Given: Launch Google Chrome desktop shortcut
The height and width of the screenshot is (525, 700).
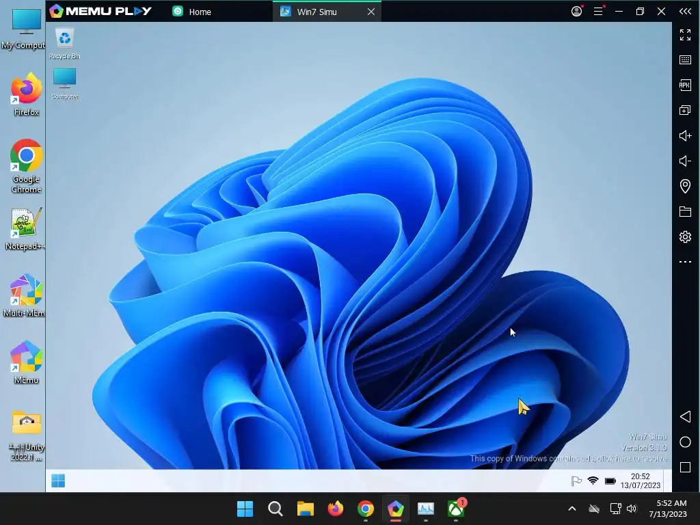Looking at the screenshot, I should [26, 166].
